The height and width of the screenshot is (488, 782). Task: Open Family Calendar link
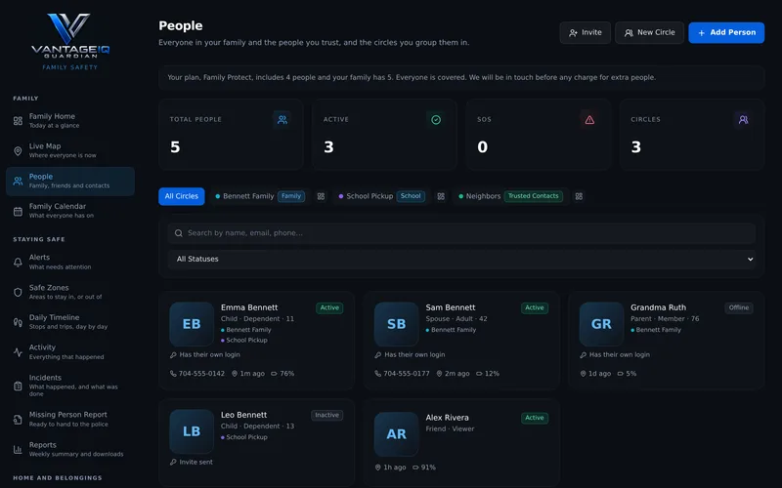[70, 211]
